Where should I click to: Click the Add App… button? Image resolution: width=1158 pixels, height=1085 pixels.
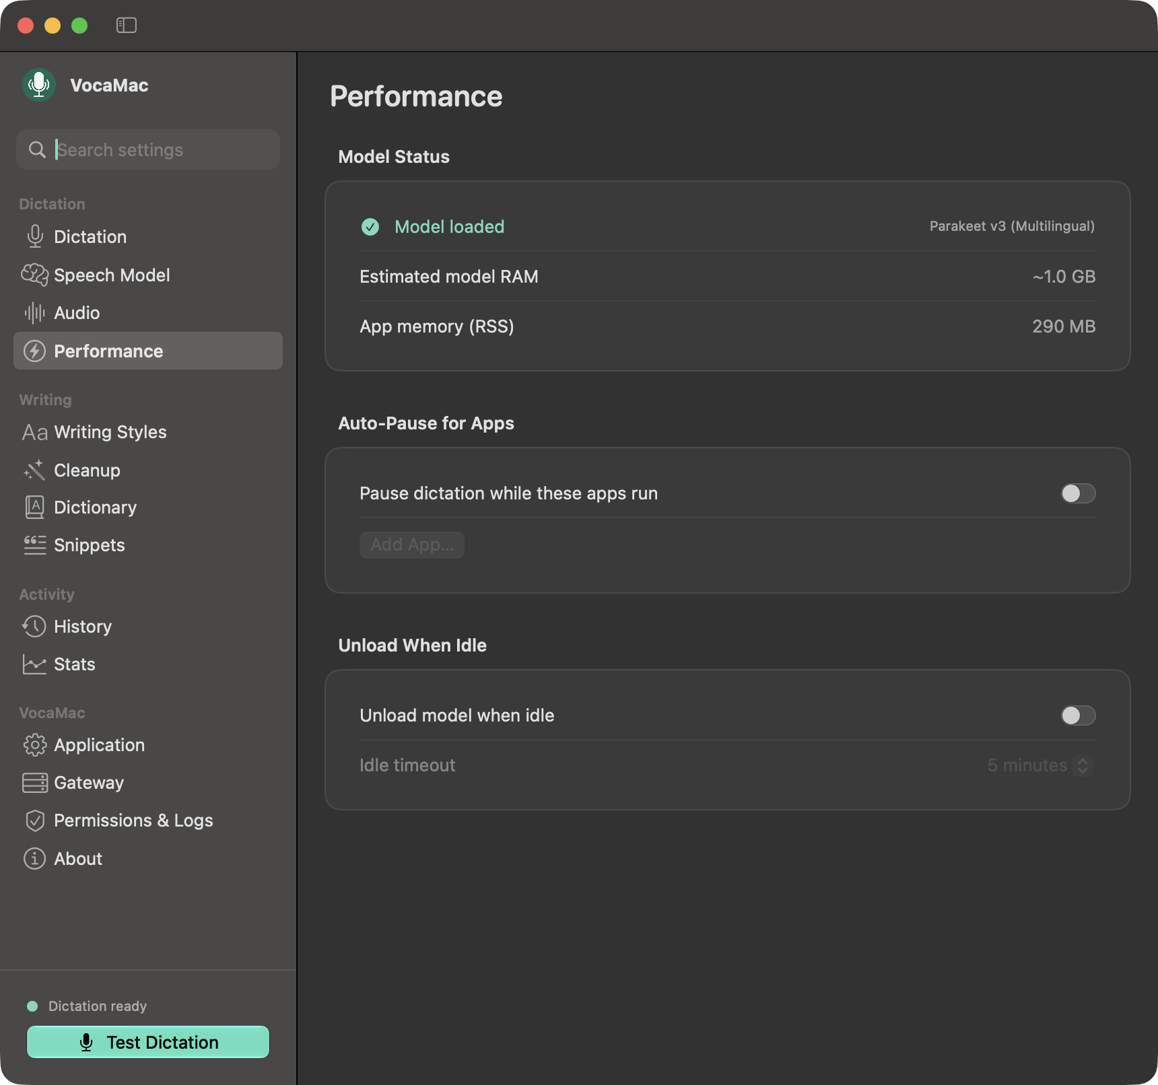tap(412, 545)
